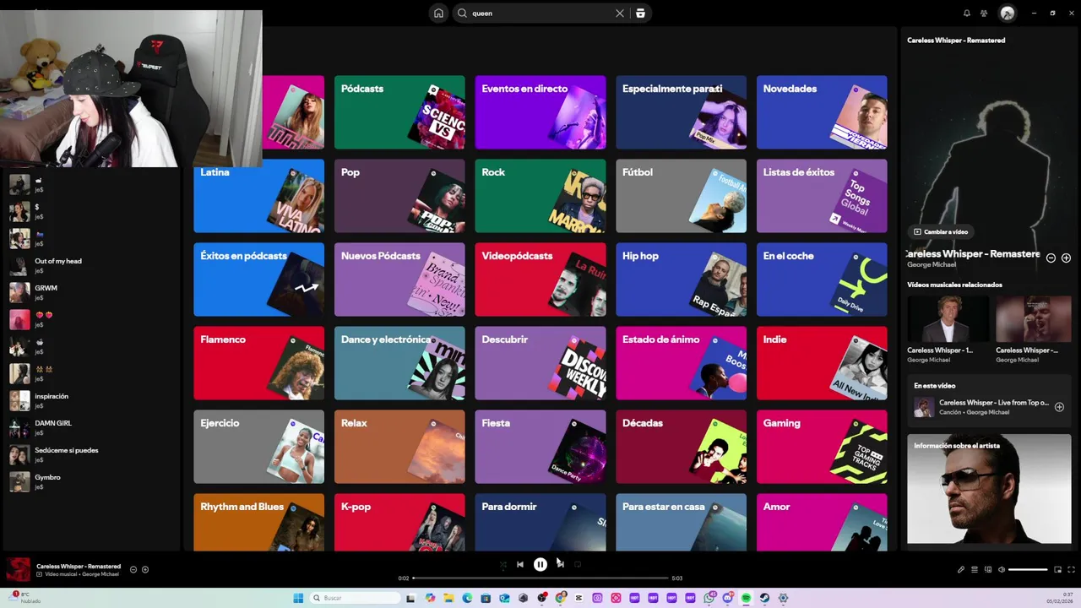Pause the current song
The image size is (1081, 608).
point(540,564)
